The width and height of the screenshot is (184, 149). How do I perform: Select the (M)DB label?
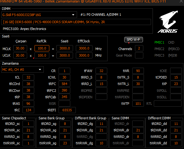(173, 55)
